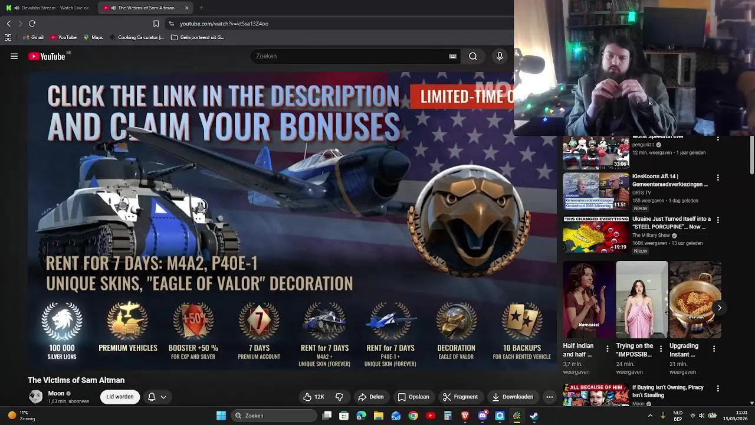
Task: Open Chrome from the taskbar
Action: [x=413, y=416]
